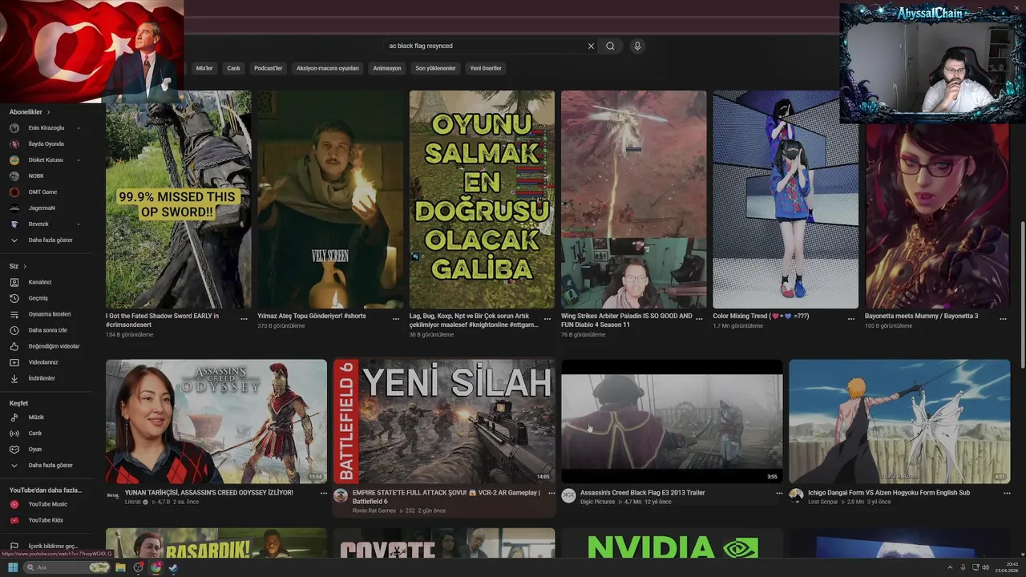
Task: Open options menu for Empire State'te video
Action: [551, 494]
